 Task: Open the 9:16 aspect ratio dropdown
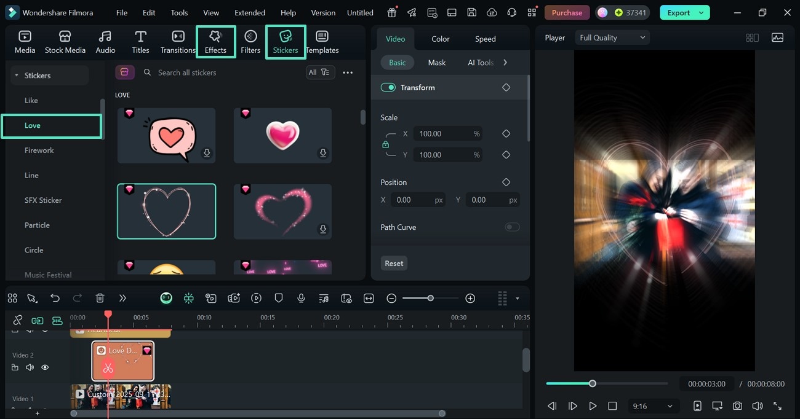point(652,406)
